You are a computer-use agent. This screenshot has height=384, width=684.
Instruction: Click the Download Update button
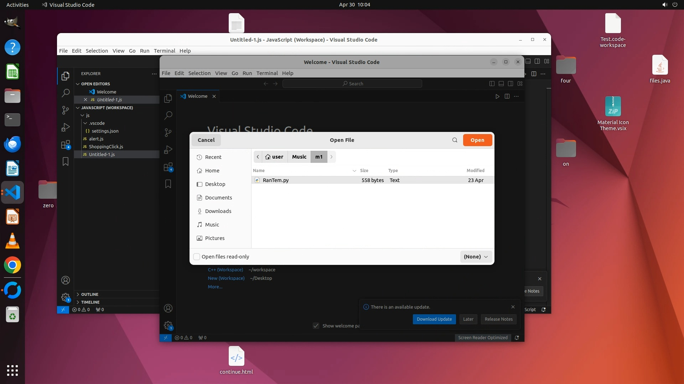click(x=434, y=319)
